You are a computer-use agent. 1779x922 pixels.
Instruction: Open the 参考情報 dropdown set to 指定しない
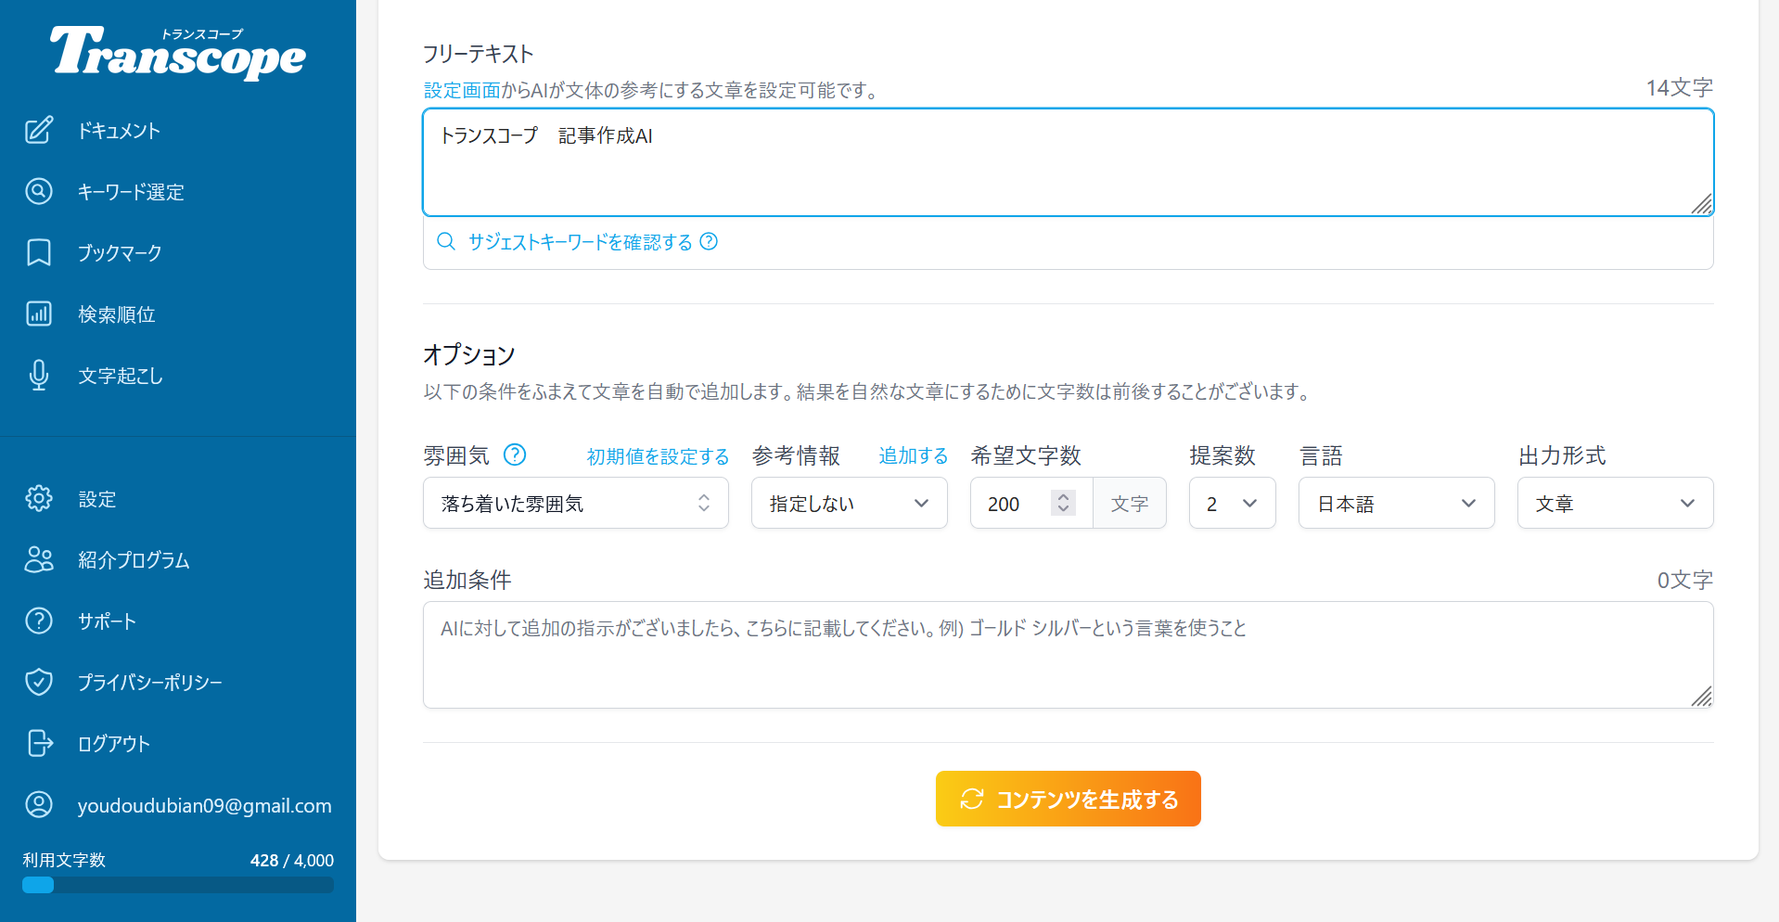(x=849, y=503)
